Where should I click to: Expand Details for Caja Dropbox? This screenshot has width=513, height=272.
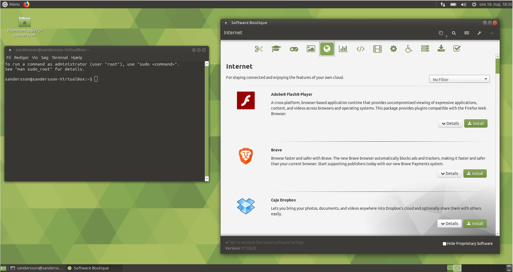coord(450,224)
